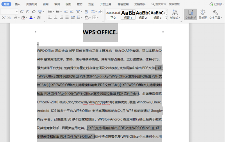This screenshot has width=225, height=142.
Task: Open the 开发工具 (Developer Tools) tab
Action: (x=105, y=4)
